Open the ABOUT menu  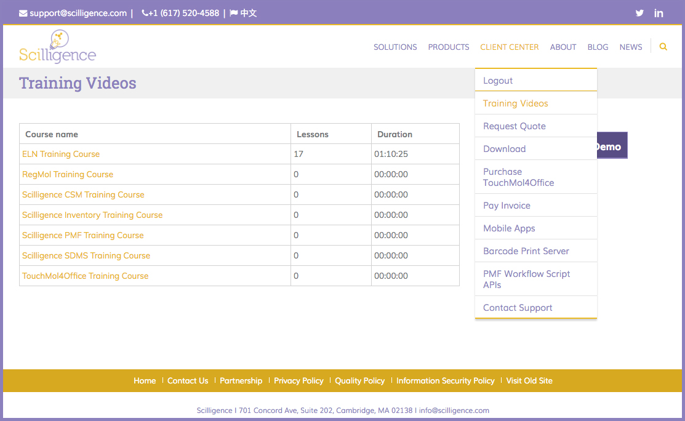pos(563,47)
